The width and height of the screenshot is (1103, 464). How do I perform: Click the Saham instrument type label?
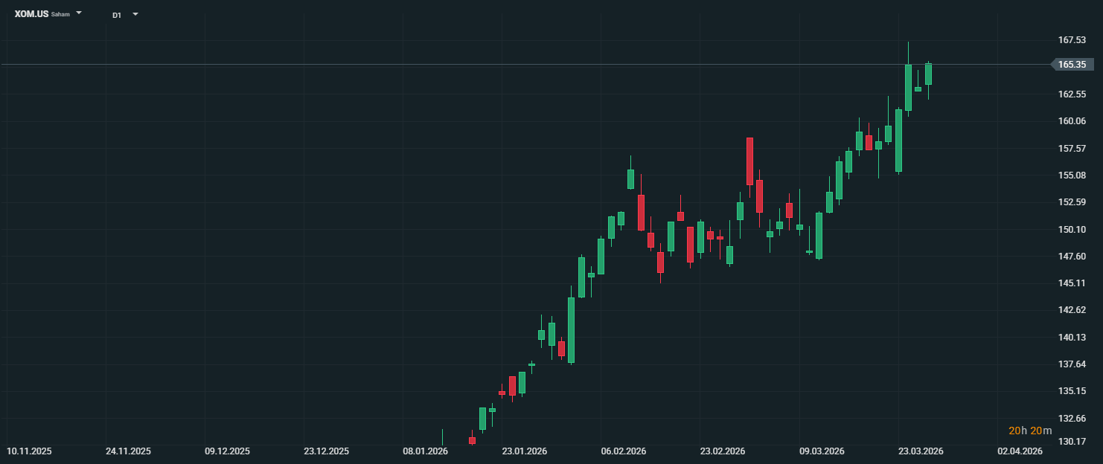point(60,15)
